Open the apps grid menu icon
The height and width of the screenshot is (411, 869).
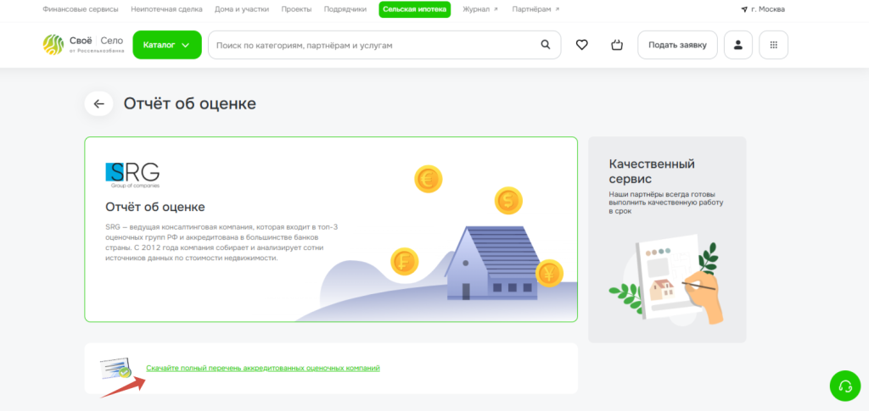[773, 45]
